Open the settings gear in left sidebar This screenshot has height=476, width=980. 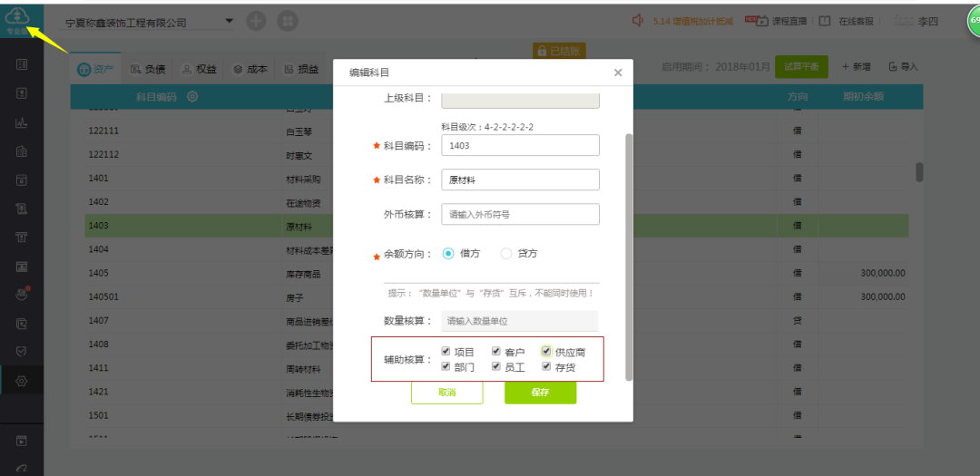pyautogui.click(x=21, y=381)
